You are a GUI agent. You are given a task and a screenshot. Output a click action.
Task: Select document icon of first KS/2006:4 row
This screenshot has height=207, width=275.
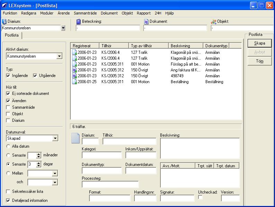(x=74, y=52)
